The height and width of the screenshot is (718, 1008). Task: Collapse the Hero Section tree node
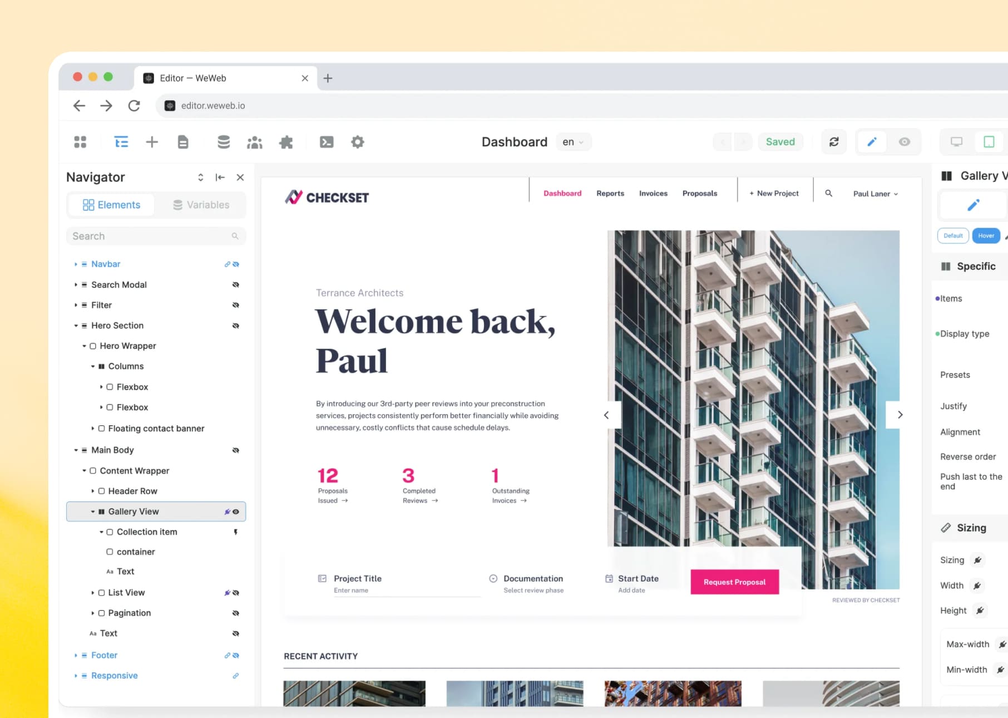(x=76, y=326)
